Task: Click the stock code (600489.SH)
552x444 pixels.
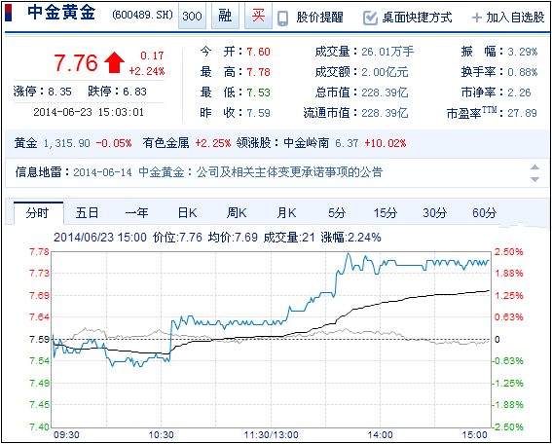Action: point(142,15)
